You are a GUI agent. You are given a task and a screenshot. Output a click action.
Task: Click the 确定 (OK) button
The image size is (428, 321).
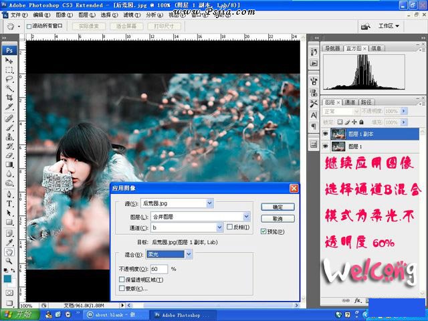coord(273,207)
